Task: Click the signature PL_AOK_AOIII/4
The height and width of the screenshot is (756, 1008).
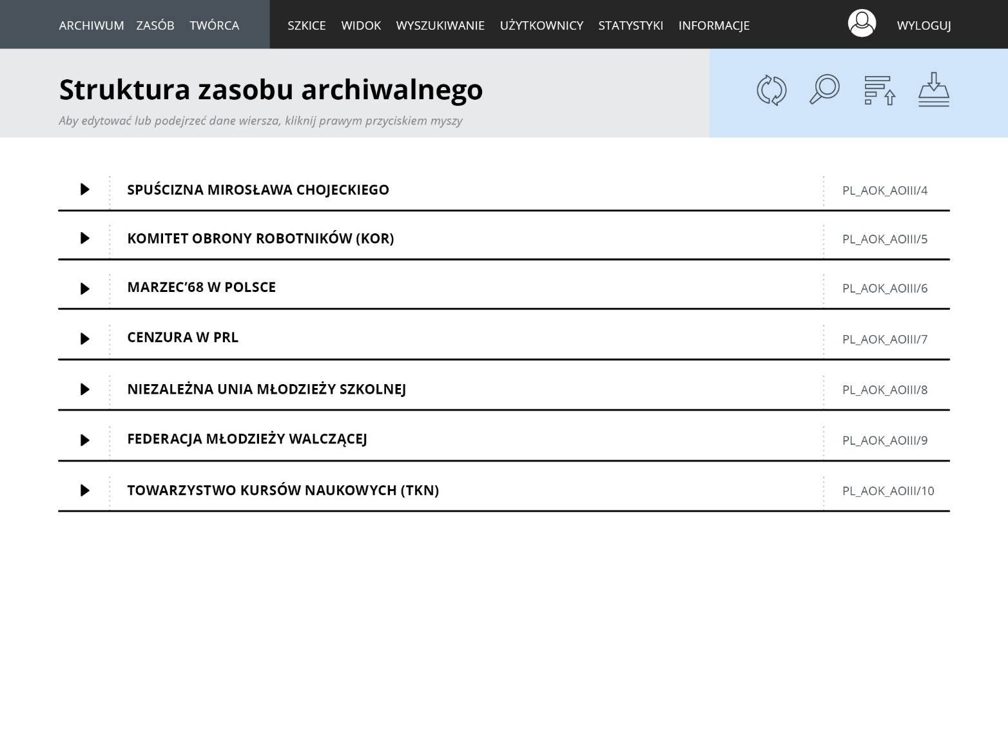Action: 885,191
